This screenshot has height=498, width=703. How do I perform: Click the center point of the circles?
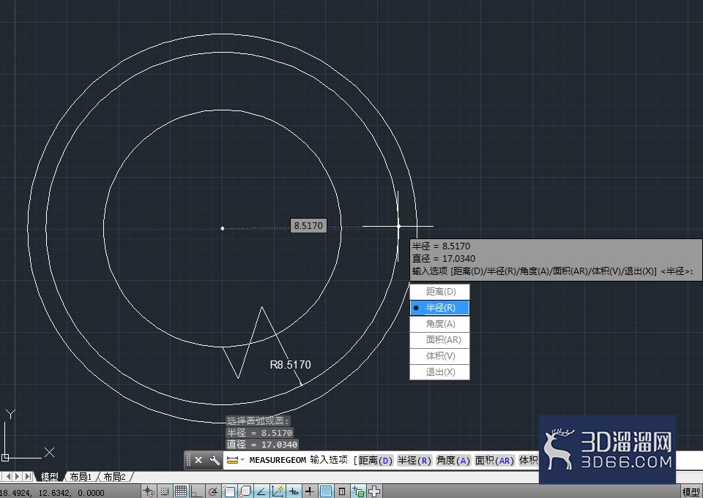(x=223, y=228)
